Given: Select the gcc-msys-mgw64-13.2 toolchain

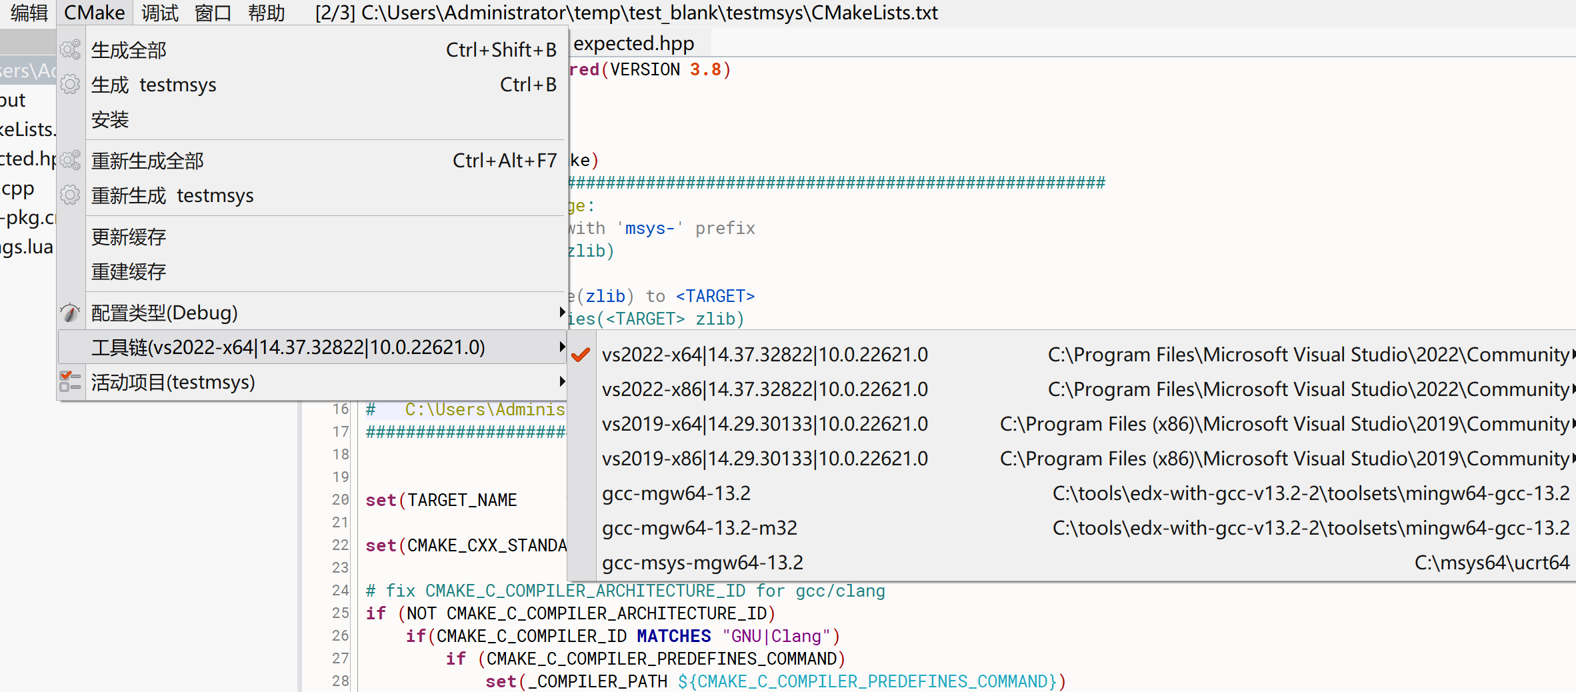Looking at the screenshot, I should point(703,562).
